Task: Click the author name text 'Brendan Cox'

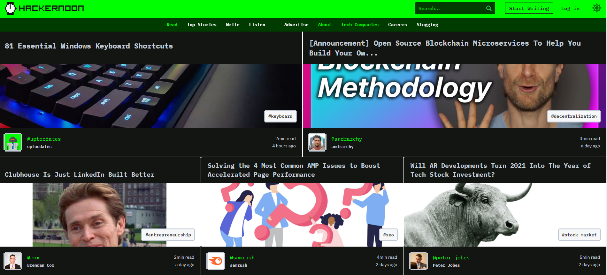Action: [41, 265]
